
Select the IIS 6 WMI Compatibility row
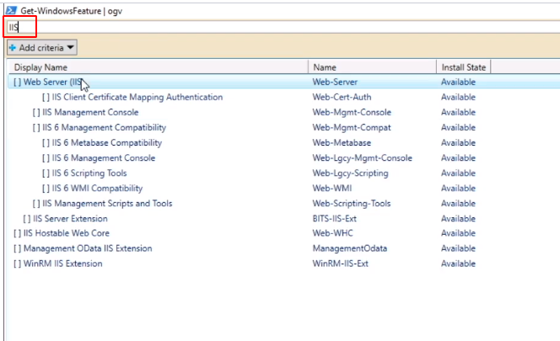pos(283,189)
